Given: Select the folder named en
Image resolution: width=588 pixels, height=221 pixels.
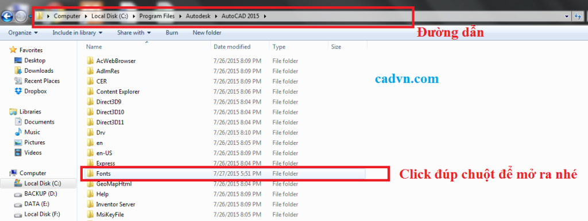Looking at the screenshot, I should [x=99, y=143].
